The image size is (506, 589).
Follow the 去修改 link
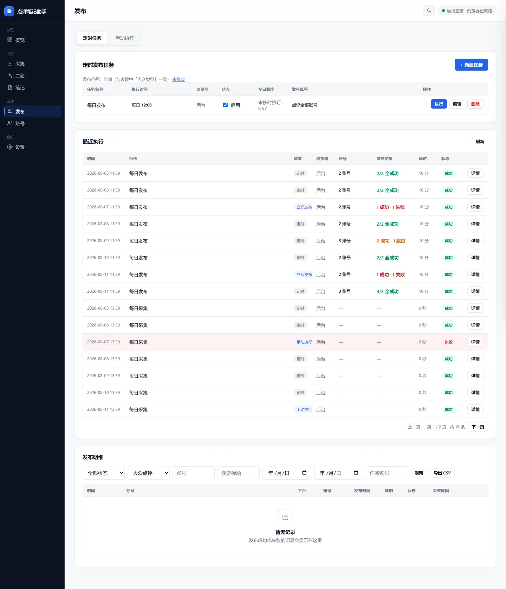click(x=179, y=79)
